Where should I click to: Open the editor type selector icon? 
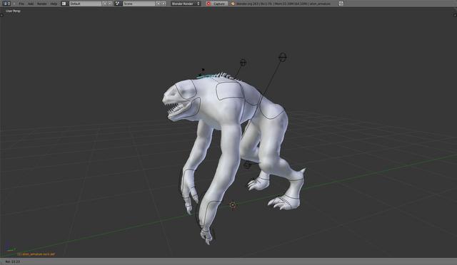[x=6, y=4]
